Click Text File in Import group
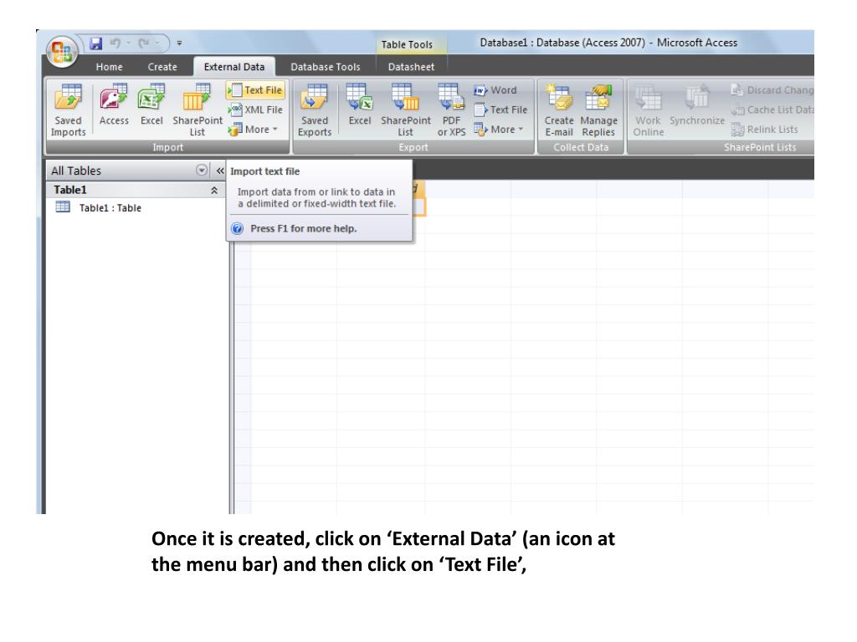 255,90
